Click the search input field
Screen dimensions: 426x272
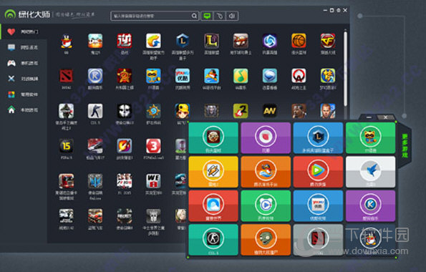[x=151, y=16]
